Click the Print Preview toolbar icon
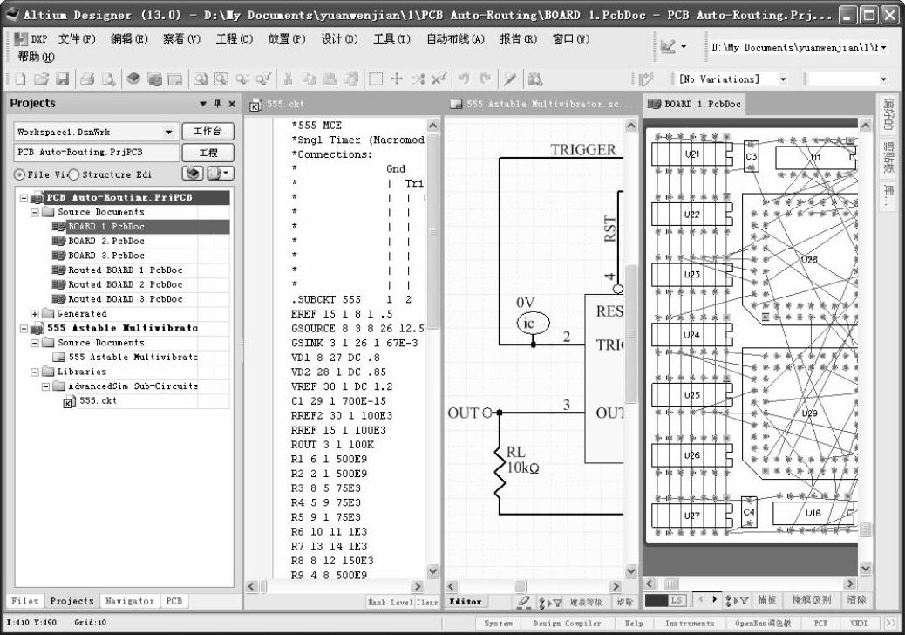905x635 pixels. (x=108, y=79)
